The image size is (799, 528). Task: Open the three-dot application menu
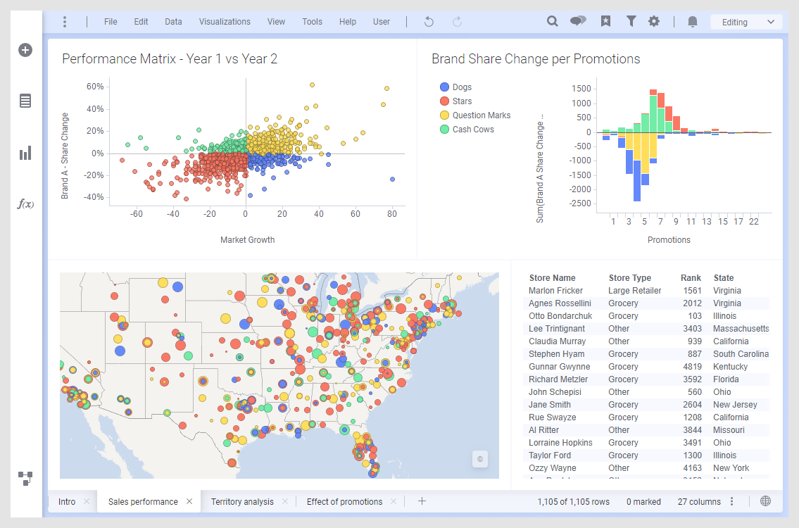click(x=65, y=22)
